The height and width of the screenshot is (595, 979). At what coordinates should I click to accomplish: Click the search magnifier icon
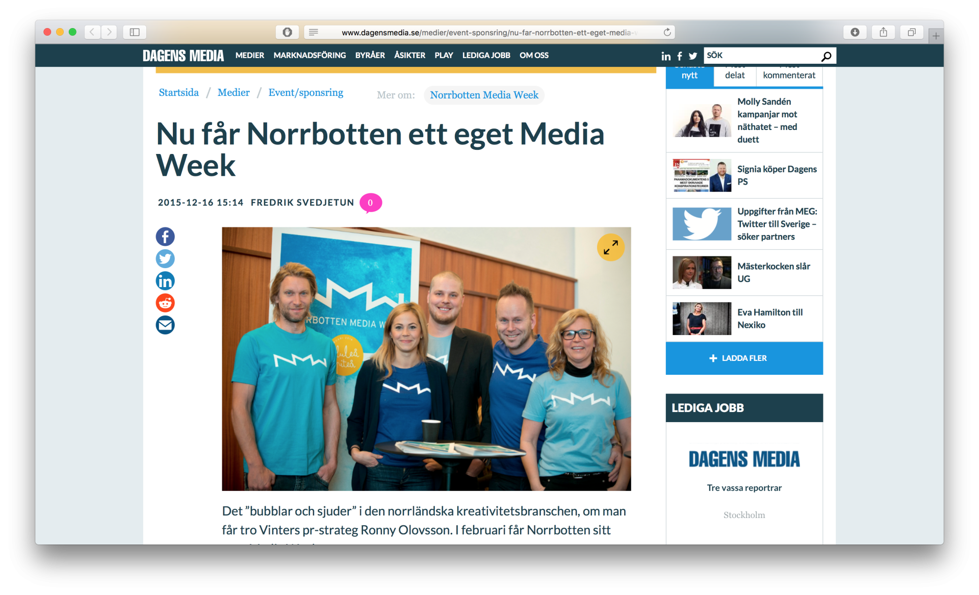tap(827, 56)
